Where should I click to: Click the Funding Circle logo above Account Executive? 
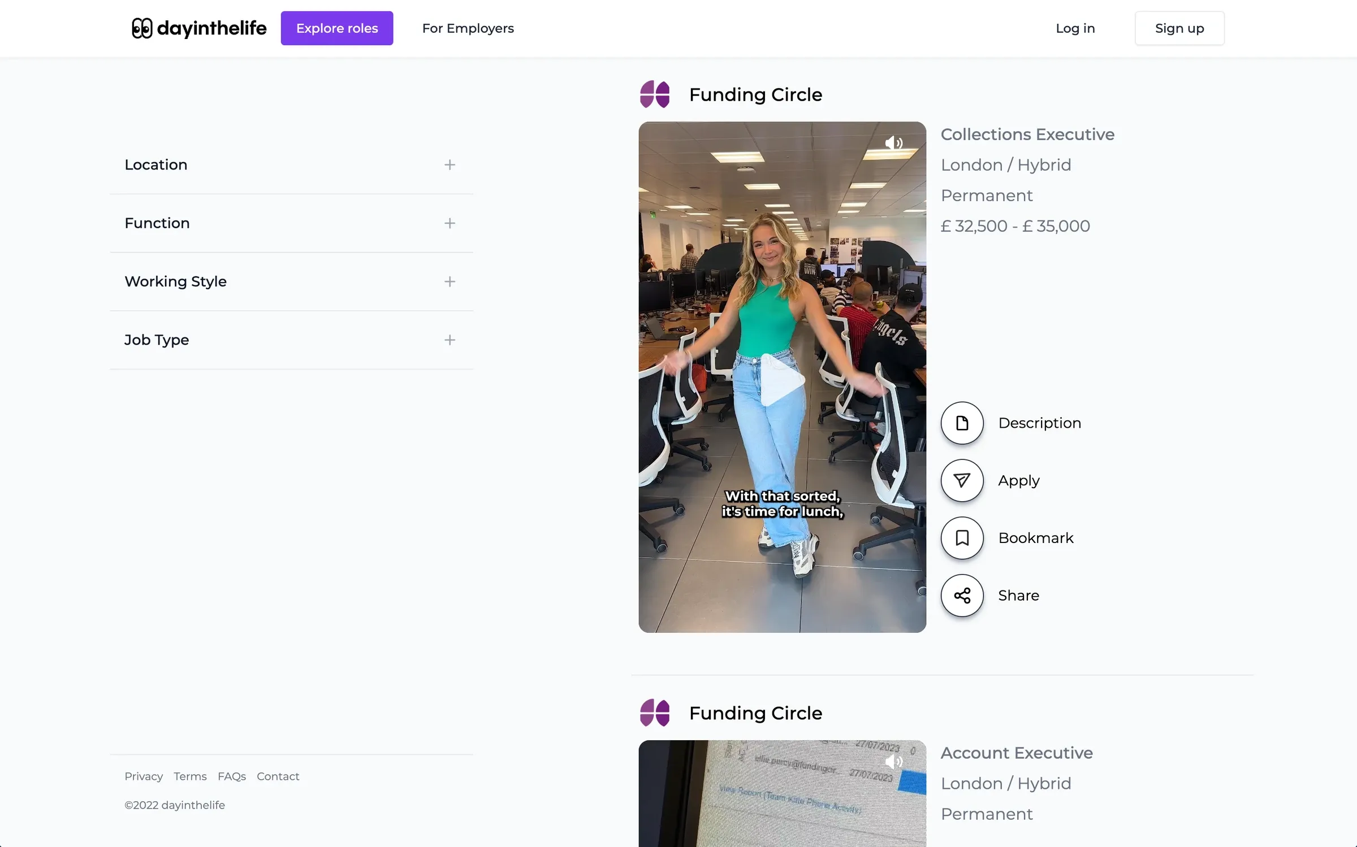[x=655, y=713]
